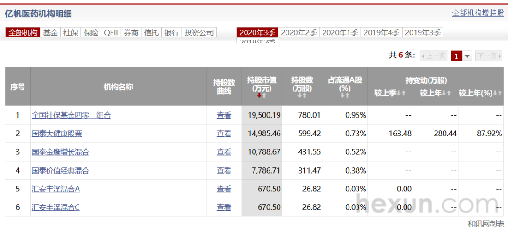Viewport: 508px width, 230px height.
Task: Click the 共6条 record count text
Action: [402, 56]
